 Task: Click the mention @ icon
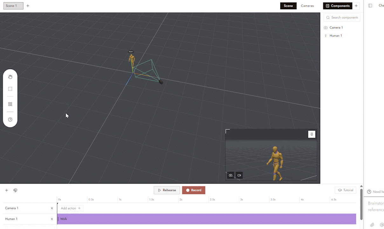(x=382, y=225)
